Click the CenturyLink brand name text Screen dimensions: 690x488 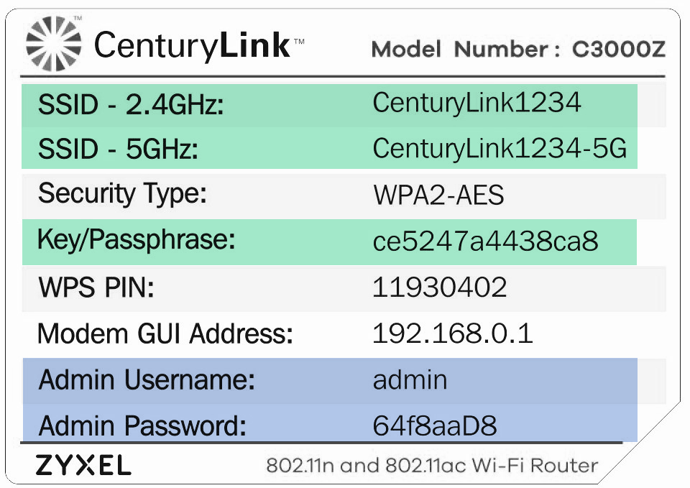[x=192, y=45]
